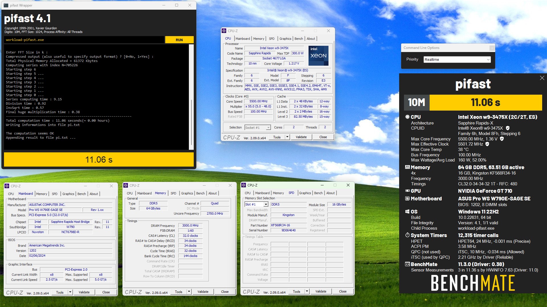The width and height of the screenshot is (547, 307).
Task: Expand Tools dropdown arrow in Memory CPU-Z window
Action: [189, 292]
